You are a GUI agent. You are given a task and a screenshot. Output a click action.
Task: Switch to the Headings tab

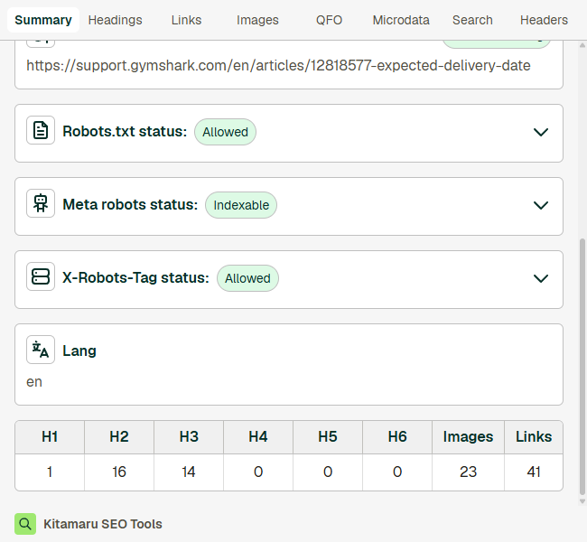pos(115,20)
